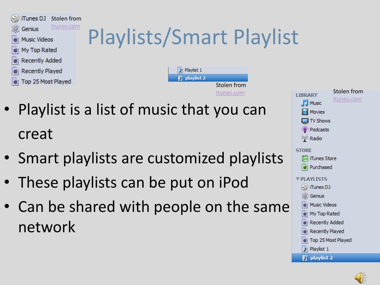
Task: Open the TV Shows monitor icon in the sidebar
Action: [305, 121]
